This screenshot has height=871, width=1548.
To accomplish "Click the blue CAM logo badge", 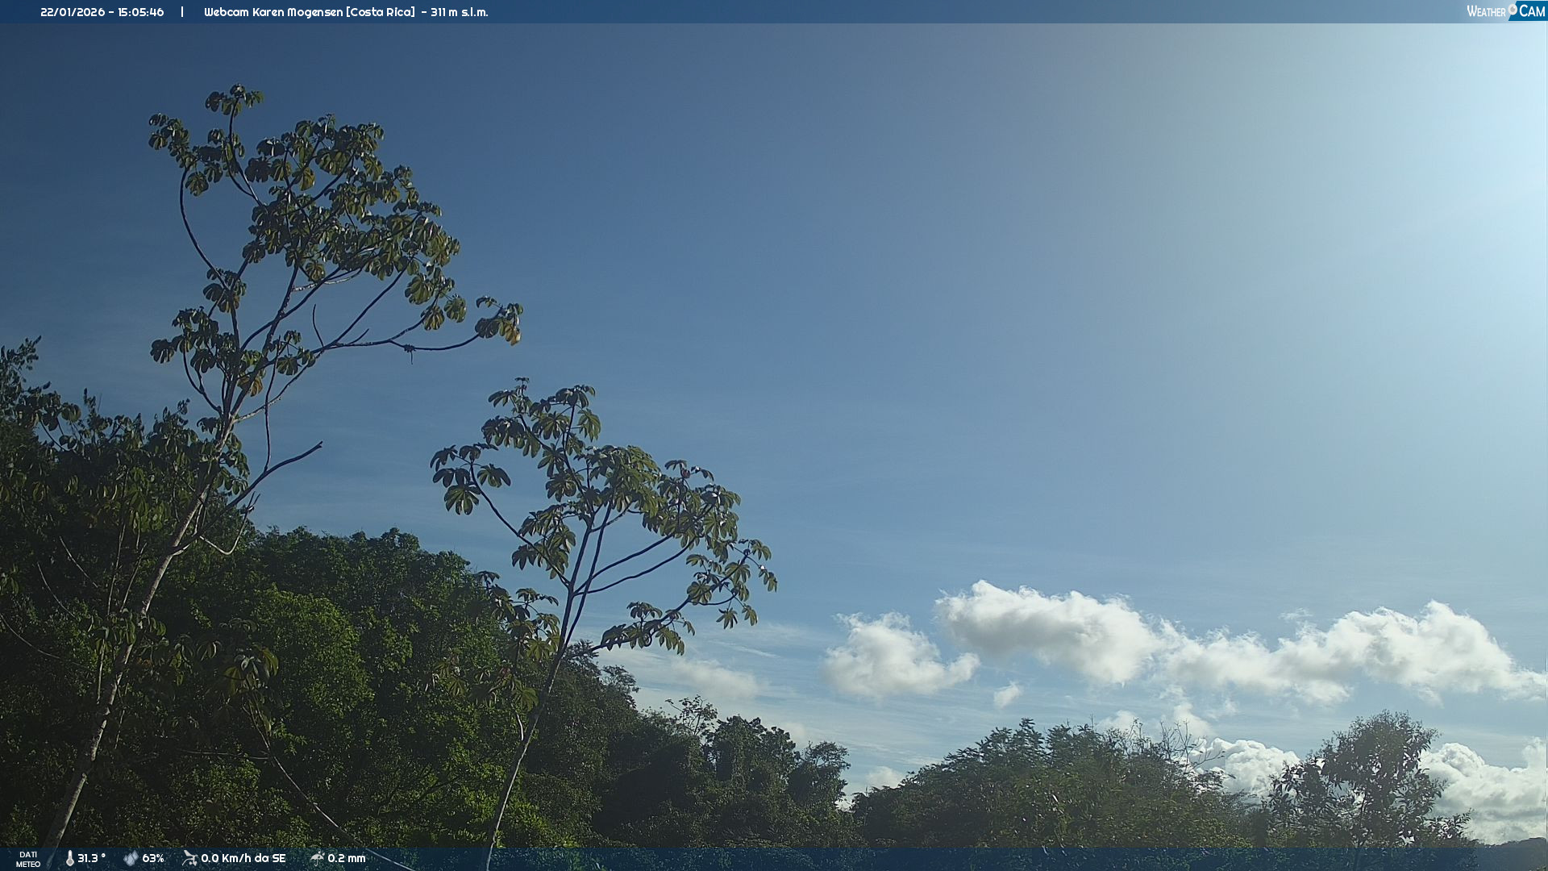I will [1531, 10].
